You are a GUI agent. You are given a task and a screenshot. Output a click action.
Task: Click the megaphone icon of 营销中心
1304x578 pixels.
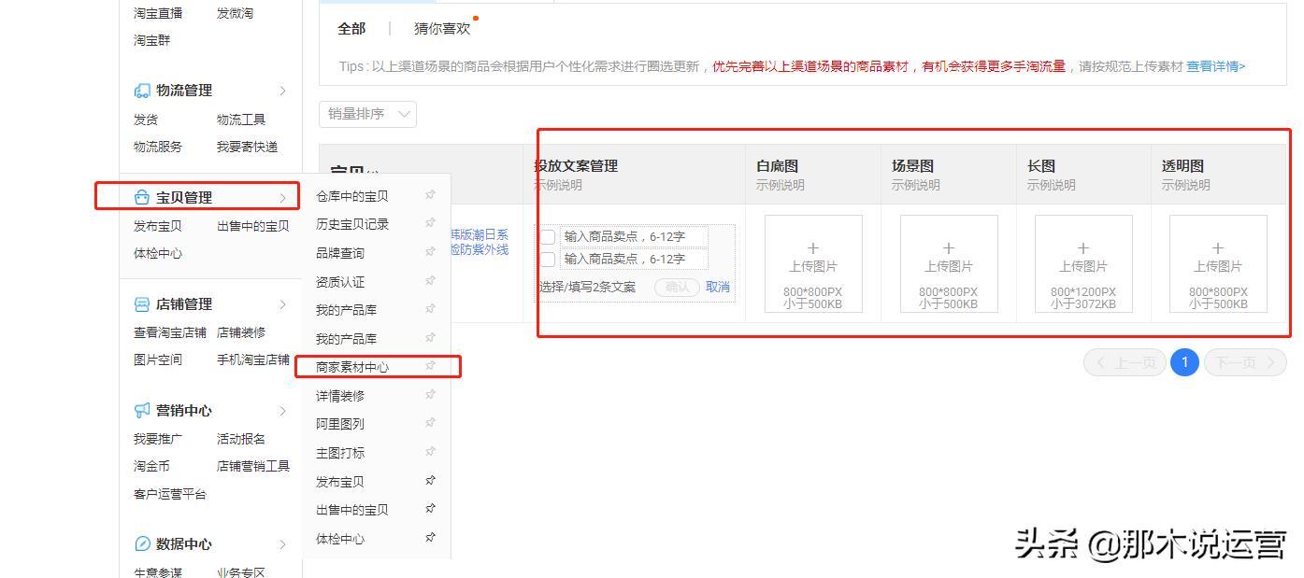coord(142,410)
